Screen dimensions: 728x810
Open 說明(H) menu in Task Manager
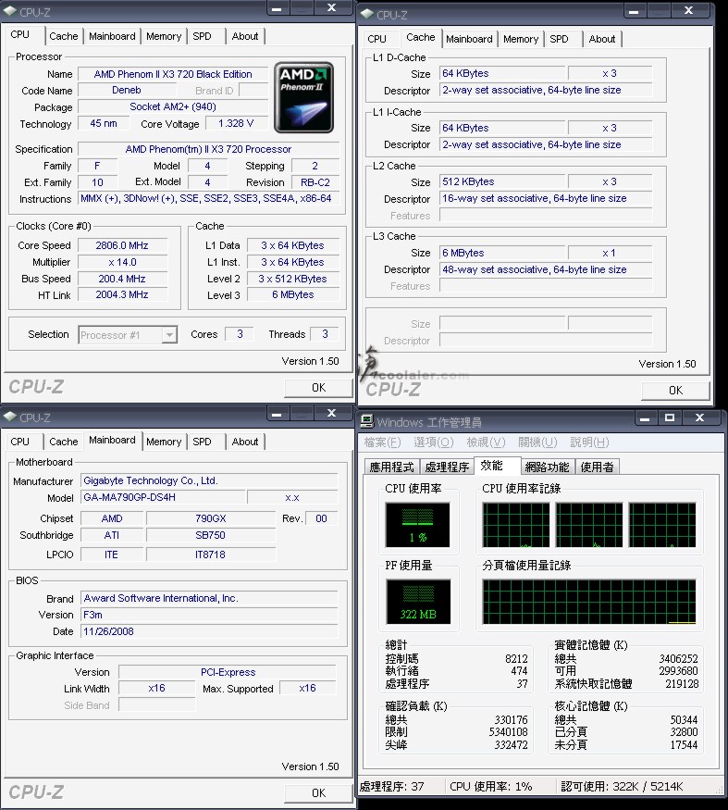[589, 442]
